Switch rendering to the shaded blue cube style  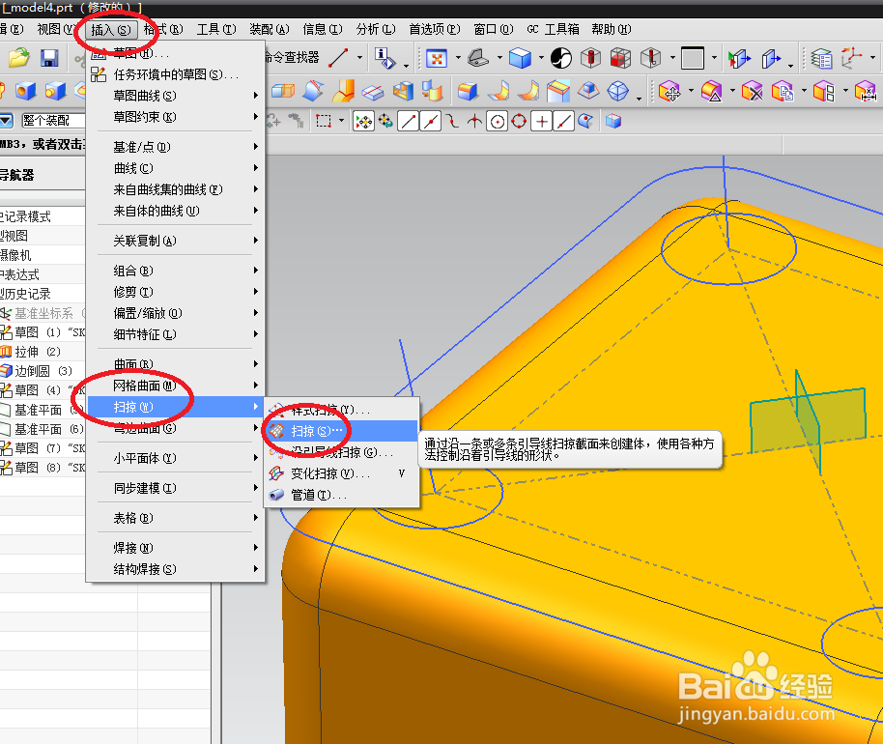[520, 58]
